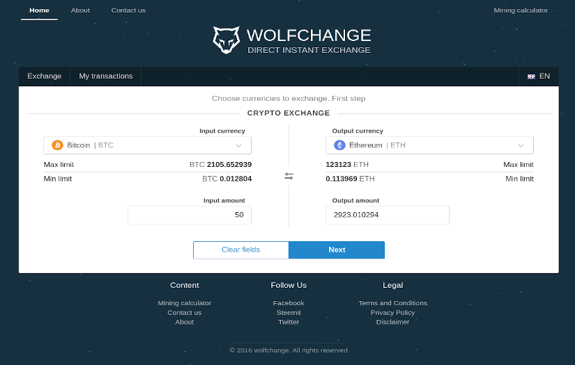Click DIRECT INSTANT EXCHANGE tagline
This screenshot has width=575, height=365.
[x=309, y=50]
